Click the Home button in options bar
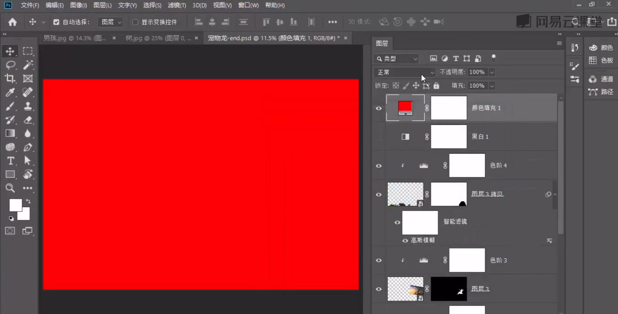 pos(13,22)
